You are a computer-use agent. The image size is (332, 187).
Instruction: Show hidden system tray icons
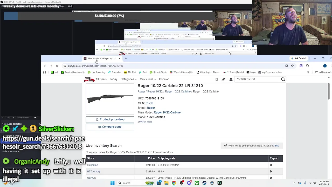[294, 183]
